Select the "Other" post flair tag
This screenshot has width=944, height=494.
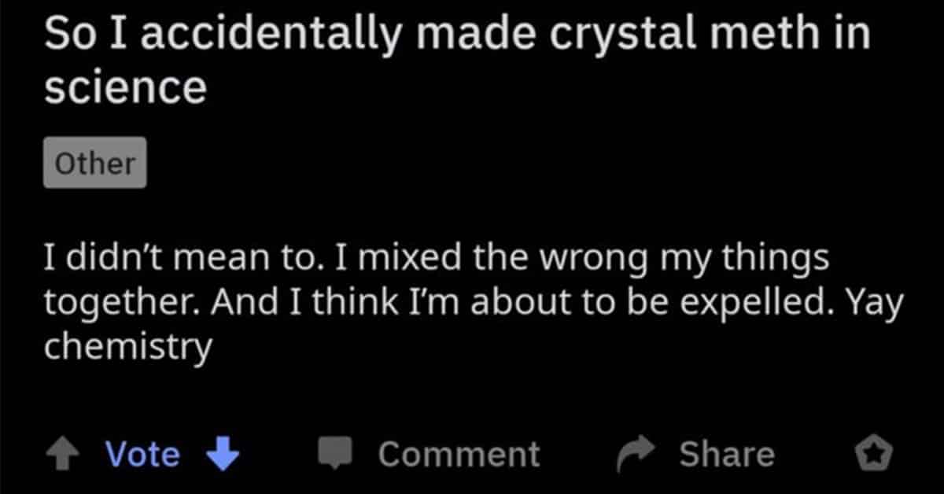click(95, 163)
